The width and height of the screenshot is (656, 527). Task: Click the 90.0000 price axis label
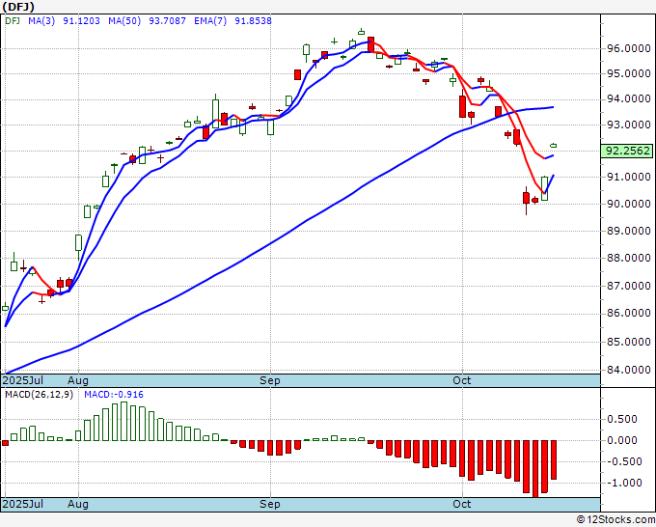pyautogui.click(x=629, y=204)
